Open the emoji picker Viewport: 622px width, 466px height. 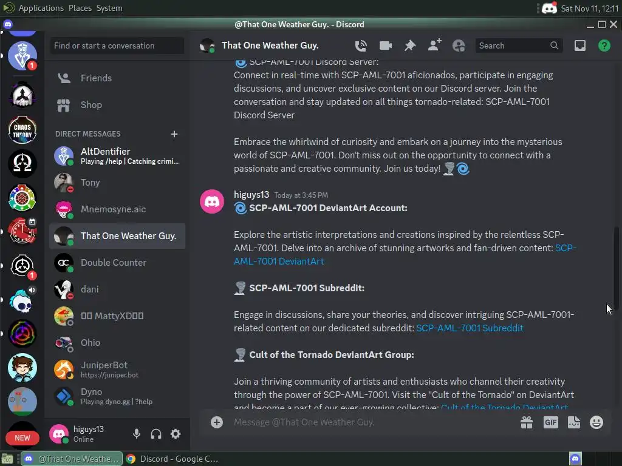pyautogui.click(x=596, y=422)
